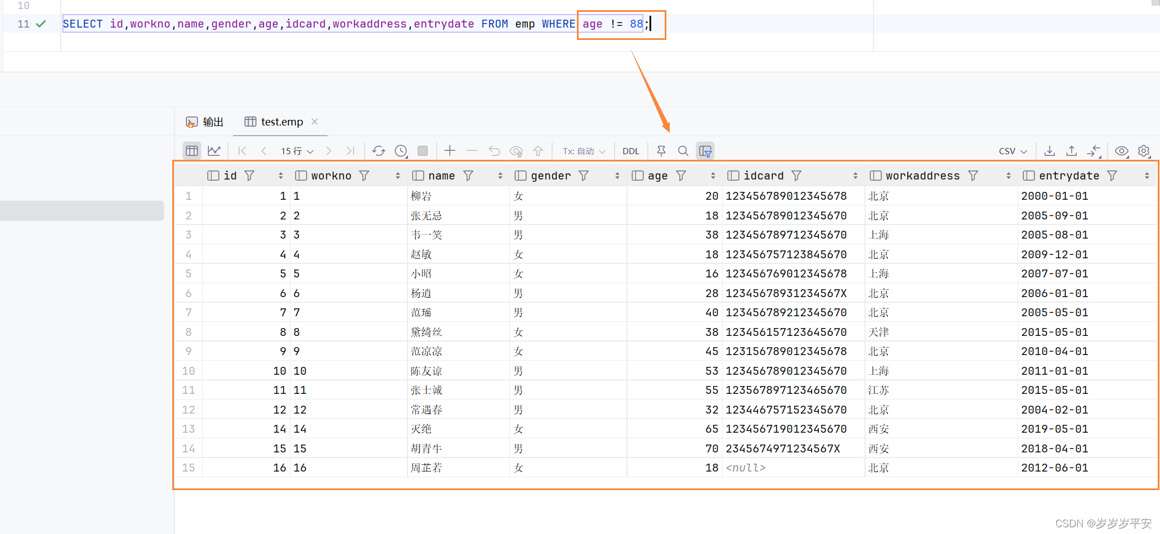
Task: Pin the current result tab
Action: [661, 151]
